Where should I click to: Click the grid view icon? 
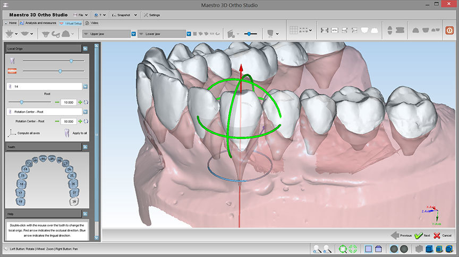coord(294,30)
